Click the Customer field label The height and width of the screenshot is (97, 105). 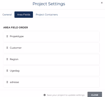point(16,48)
